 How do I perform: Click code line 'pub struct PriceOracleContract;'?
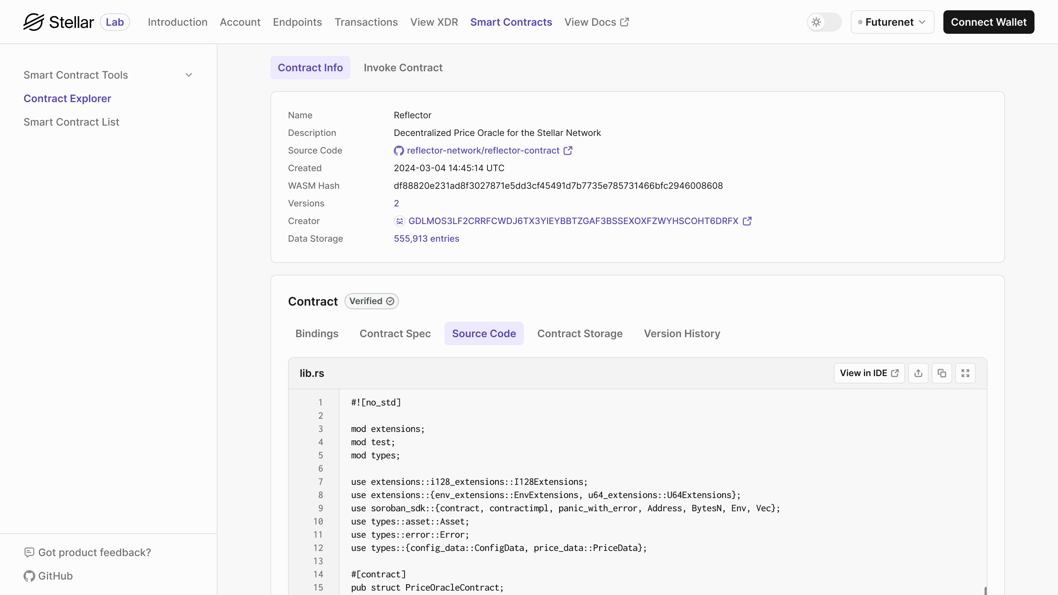coord(427,588)
